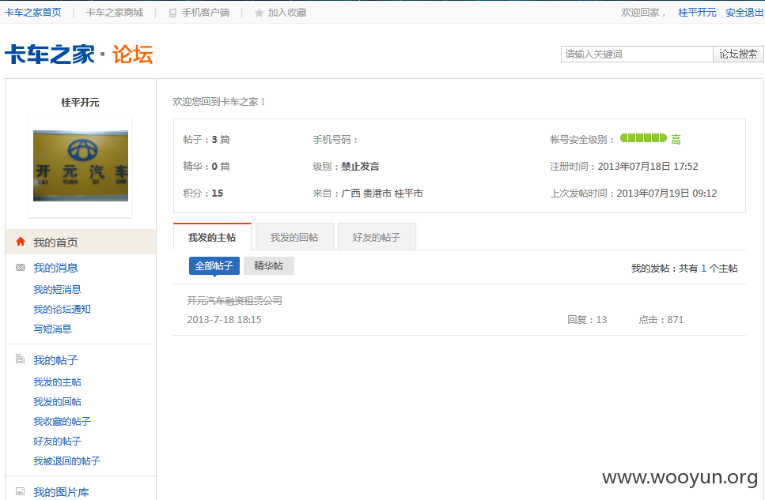Click the 卡车之家 论坛 logo

coord(79,54)
